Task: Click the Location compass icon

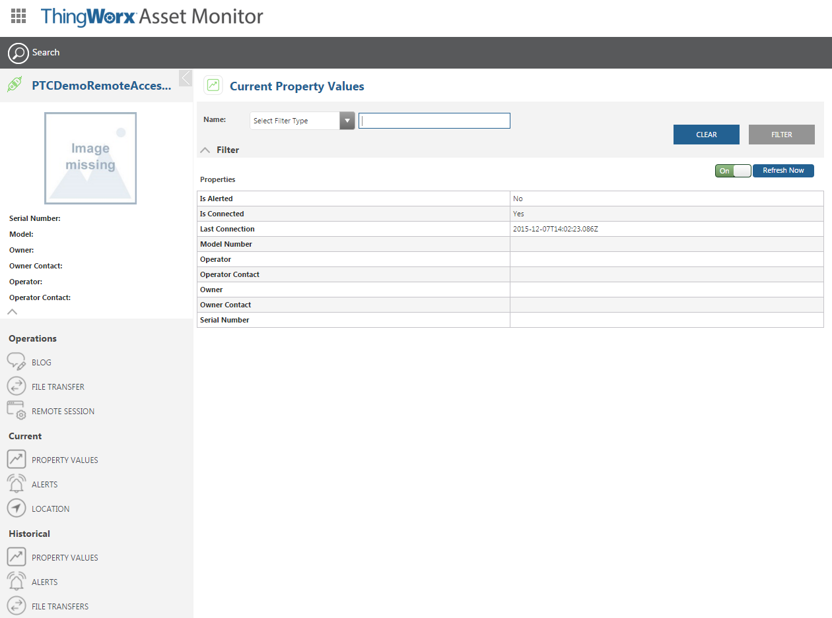Action: (x=17, y=508)
